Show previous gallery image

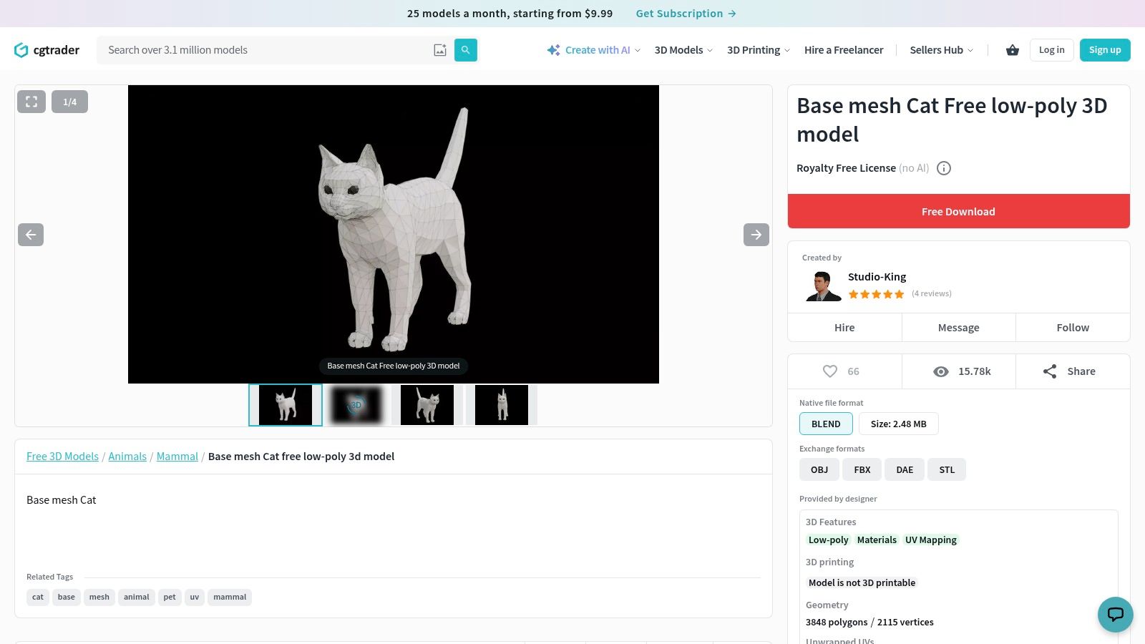31,235
